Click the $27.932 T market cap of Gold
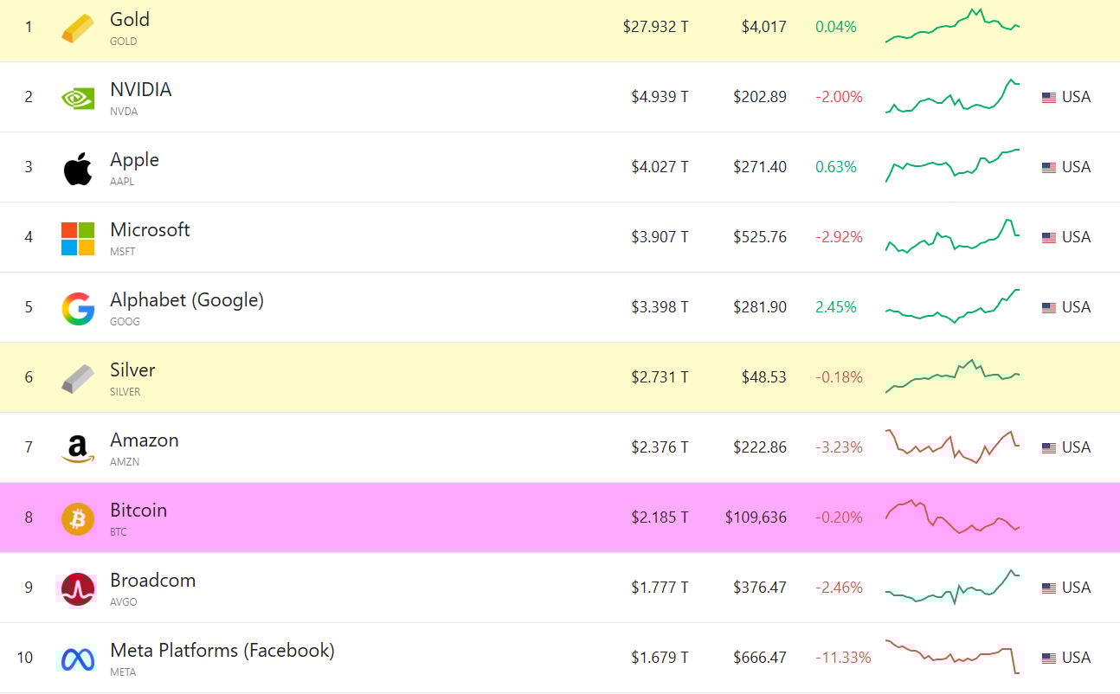This screenshot has height=694, width=1120. tap(653, 27)
